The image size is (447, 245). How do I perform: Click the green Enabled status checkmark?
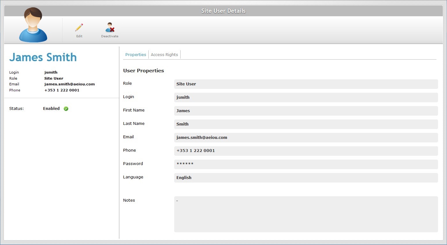coord(66,109)
